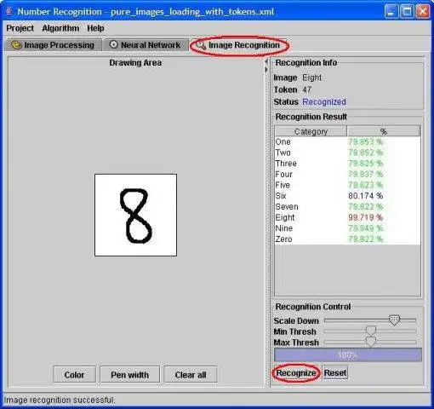Click the Scale Down slider thumb
434x409 pixels.
[x=394, y=320]
